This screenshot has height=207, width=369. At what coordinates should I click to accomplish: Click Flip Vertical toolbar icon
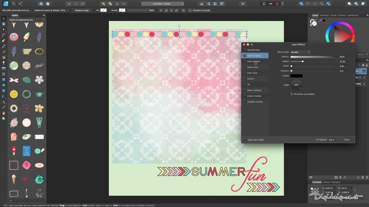(208, 4)
